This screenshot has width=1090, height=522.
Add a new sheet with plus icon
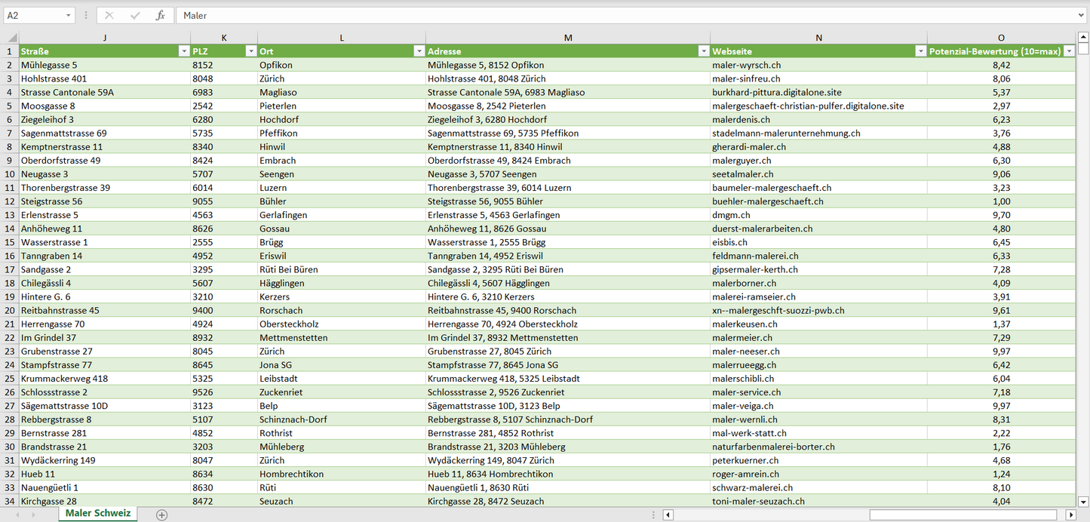click(x=161, y=514)
